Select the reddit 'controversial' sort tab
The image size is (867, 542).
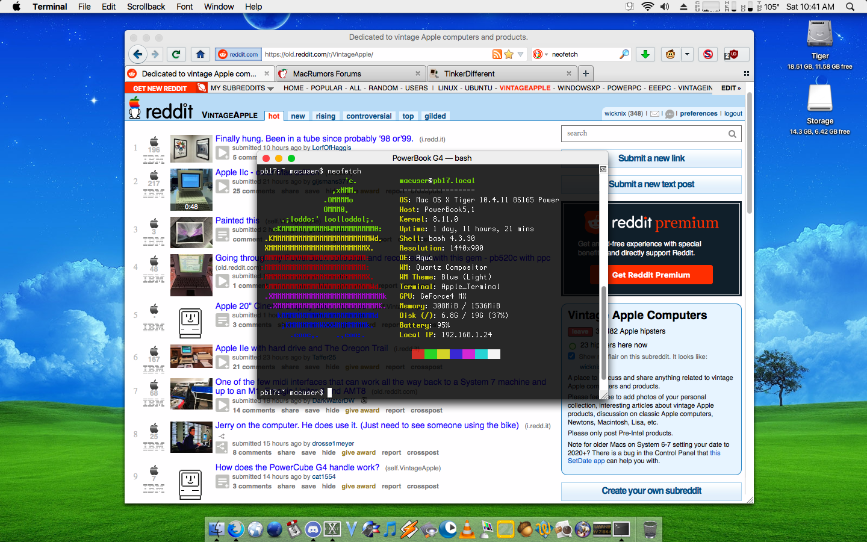click(369, 116)
